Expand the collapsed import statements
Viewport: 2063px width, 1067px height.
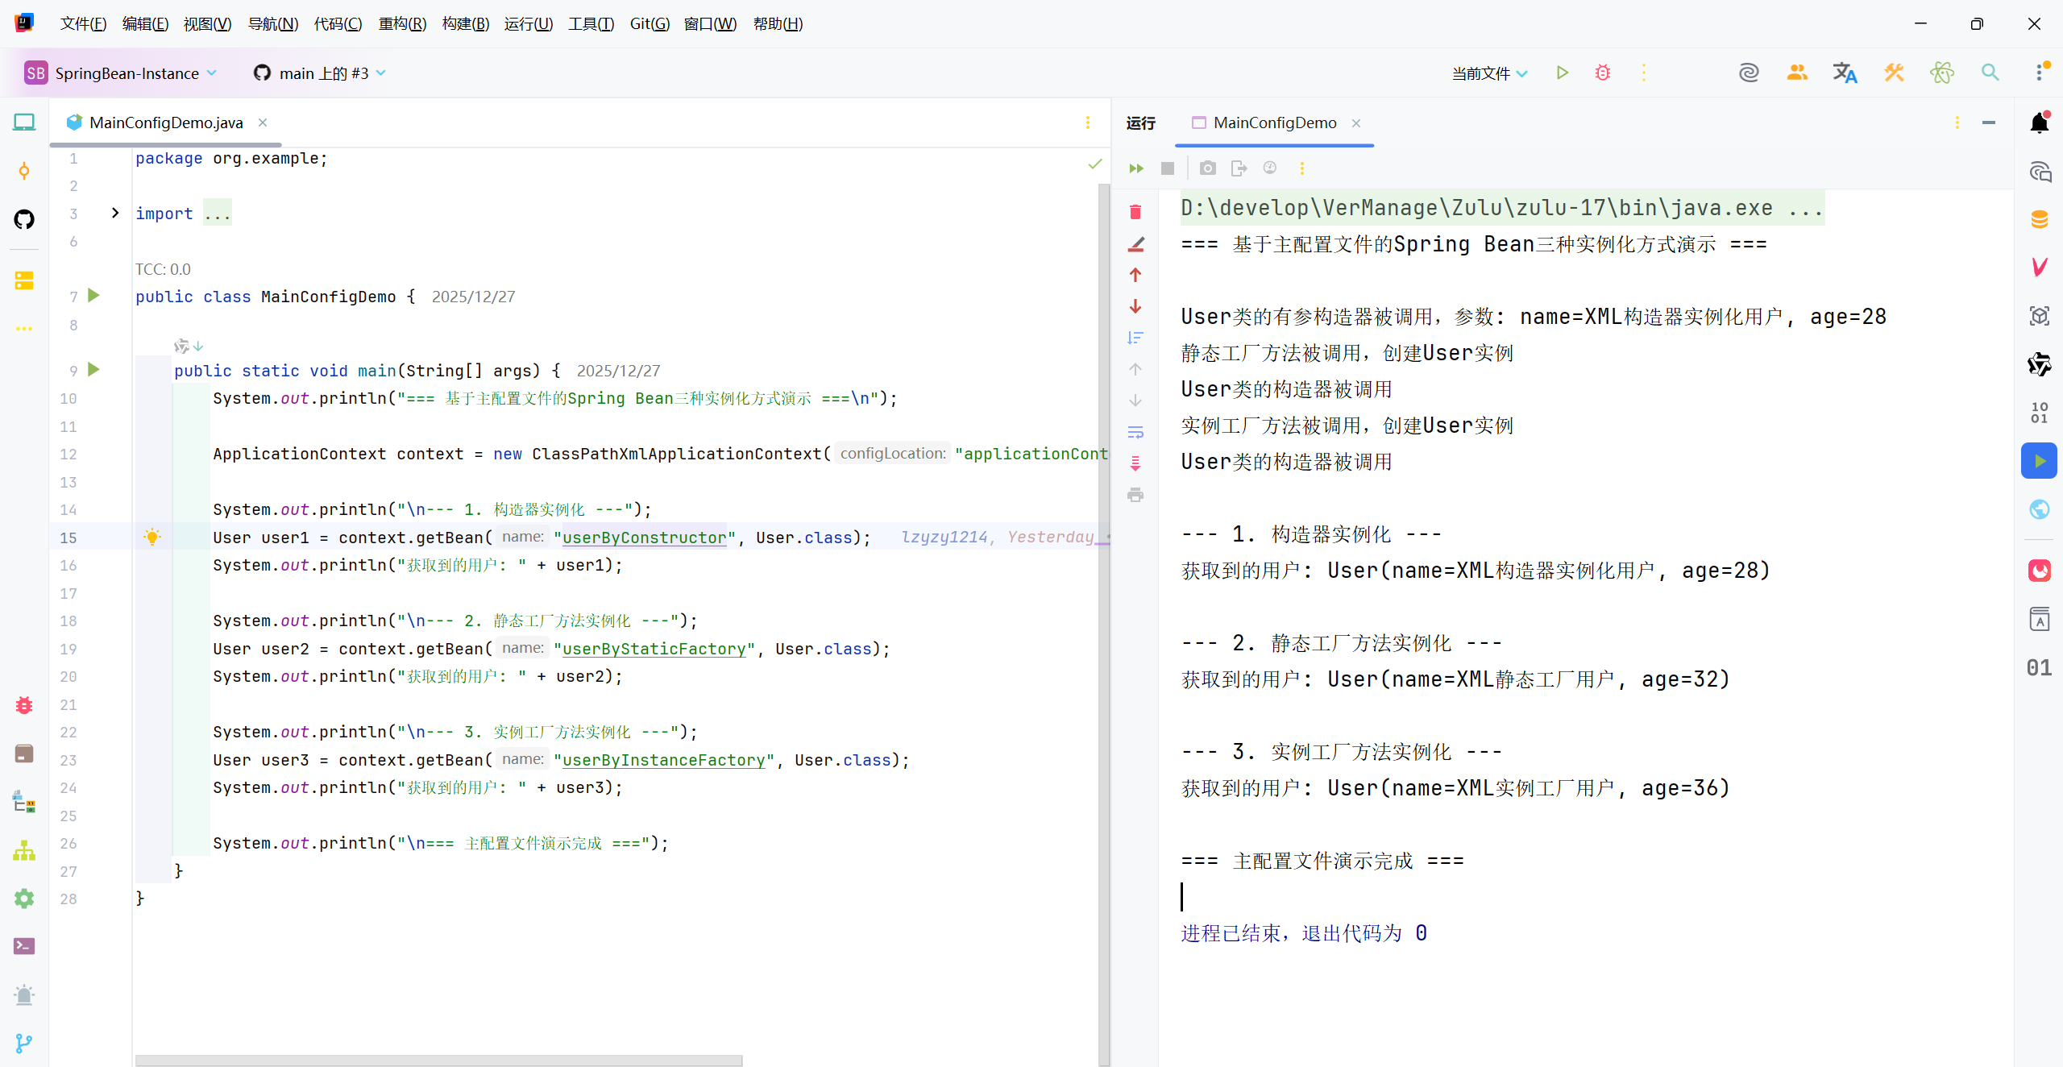115,213
